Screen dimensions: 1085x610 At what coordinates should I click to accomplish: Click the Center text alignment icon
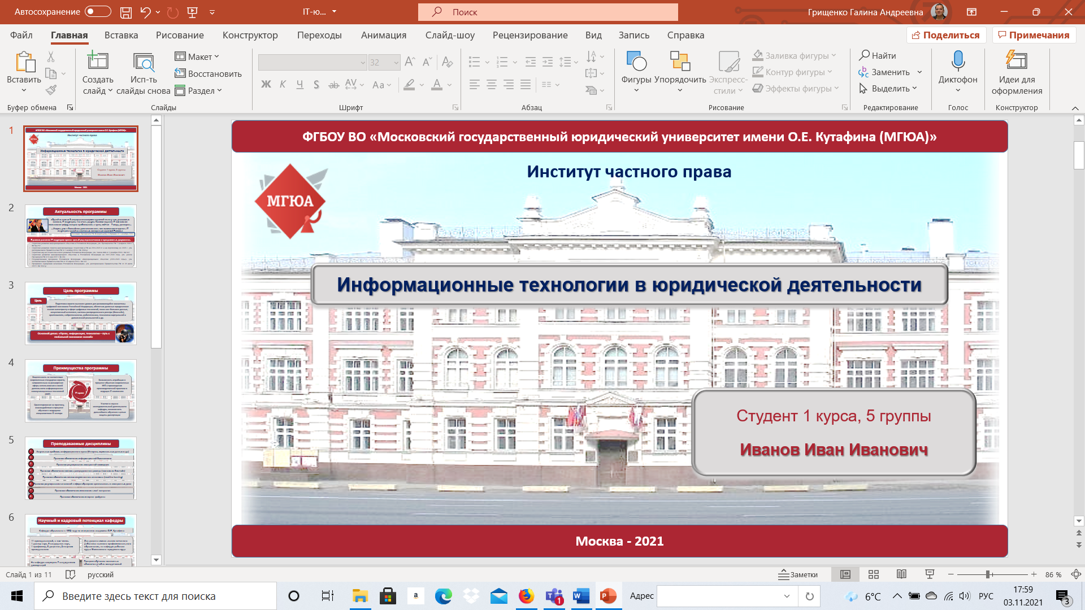pyautogui.click(x=492, y=85)
